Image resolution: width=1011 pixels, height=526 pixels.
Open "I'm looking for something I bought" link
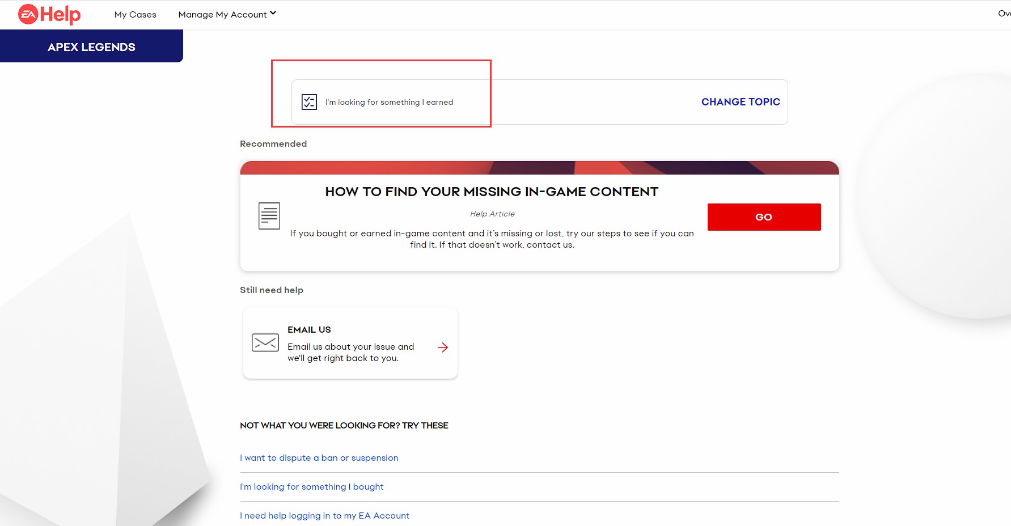click(x=311, y=487)
